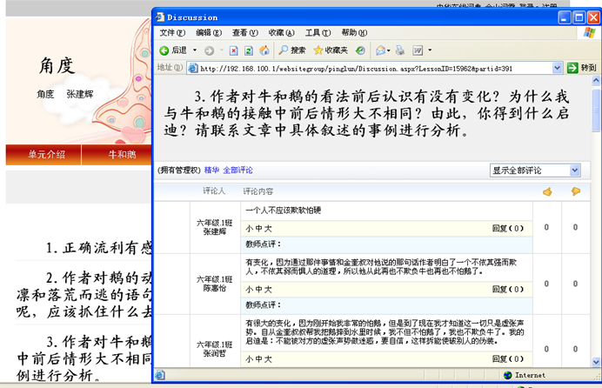Click the thumbs-up column header icon
The height and width of the screenshot is (388, 602).
tap(547, 191)
